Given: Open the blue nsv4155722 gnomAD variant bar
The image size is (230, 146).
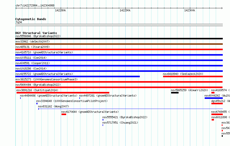Looking at the screenshot, I should [x=78, y=76].
